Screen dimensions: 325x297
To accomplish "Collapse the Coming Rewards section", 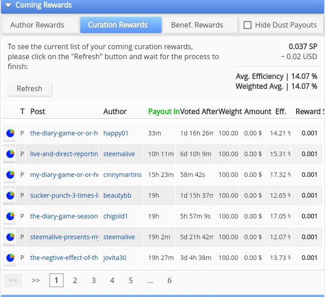I will point(8,5).
